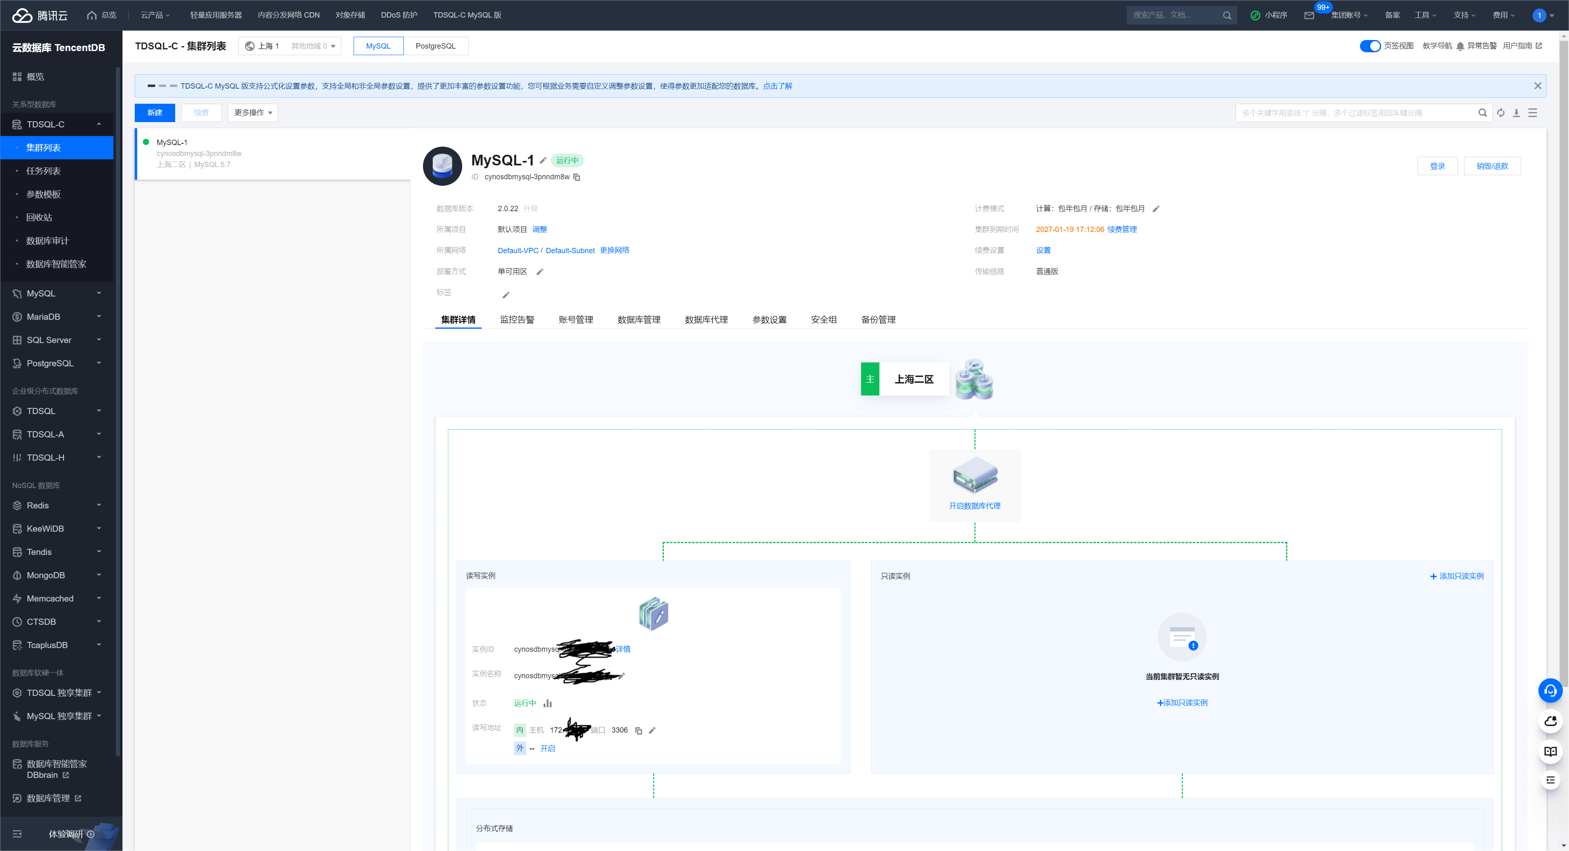Switch to the 数据库管理 tab
Viewport: 1569px width, 851px height.
[639, 320]
